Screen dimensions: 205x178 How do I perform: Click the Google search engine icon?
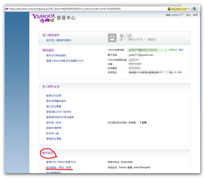pos(194,9)
